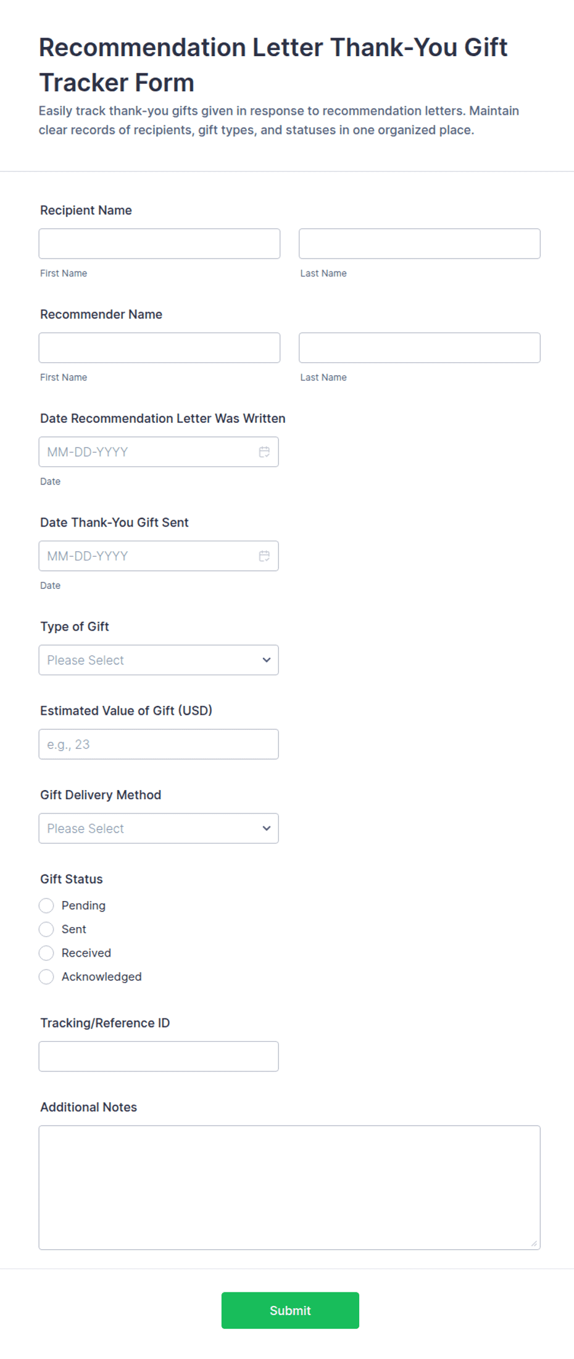Click the Recommender Last Name field
The width and height of the screenshot is (574, 1359).
point(420,347)
